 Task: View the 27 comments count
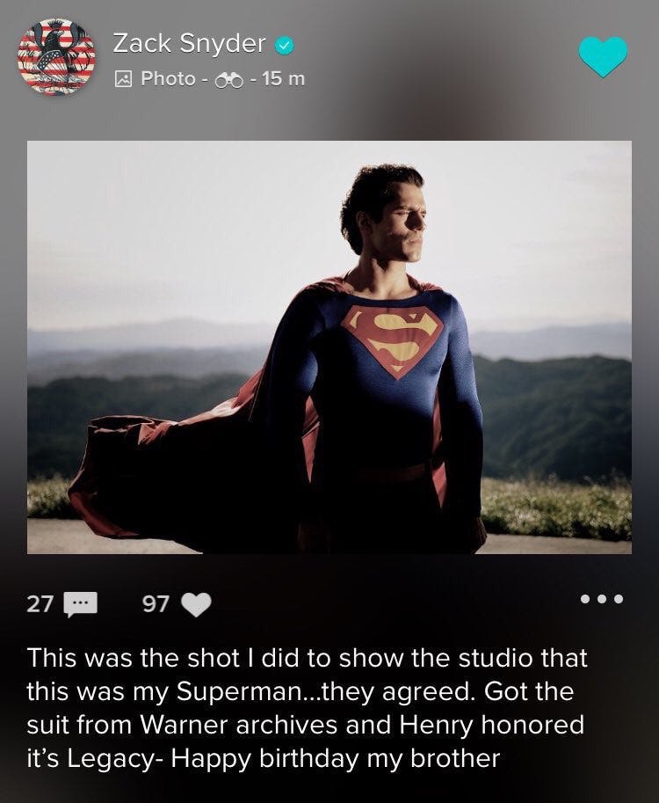click(x=40, y=604)
